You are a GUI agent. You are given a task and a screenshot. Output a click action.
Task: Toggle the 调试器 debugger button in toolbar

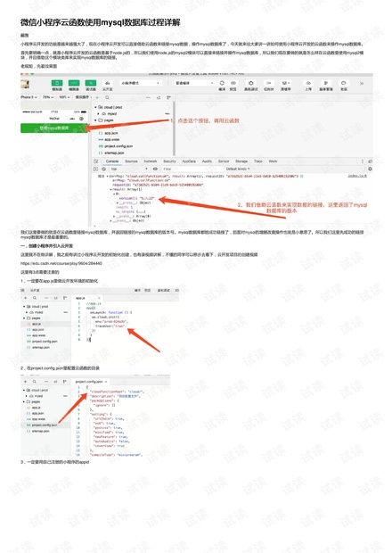[91, 83]
